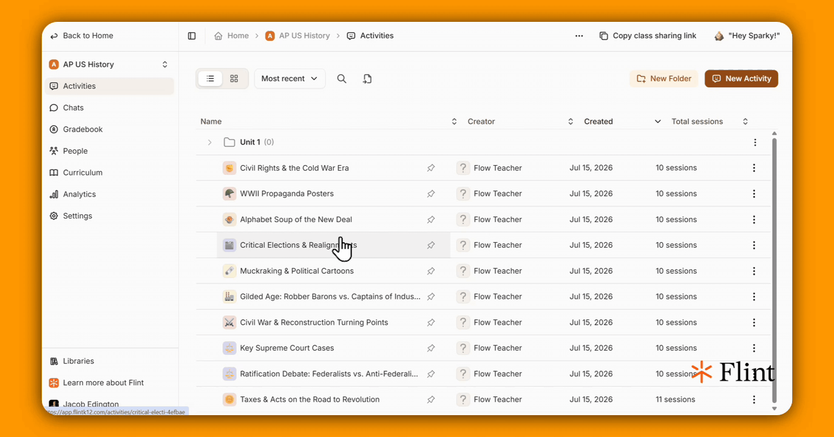Open Critical Elections & Realignments activity
Viewport: 834px width, 437px height.
click(298, 245)
